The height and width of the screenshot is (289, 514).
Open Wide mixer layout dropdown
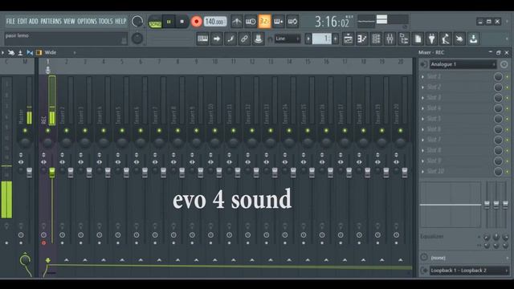click(x=60, y=52)
